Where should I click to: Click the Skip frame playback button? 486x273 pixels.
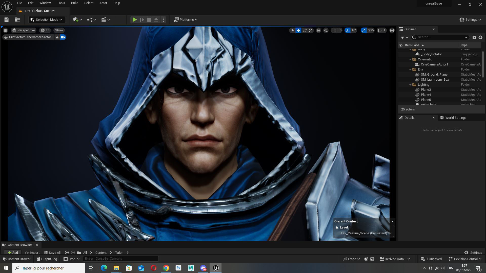point(142,20)
